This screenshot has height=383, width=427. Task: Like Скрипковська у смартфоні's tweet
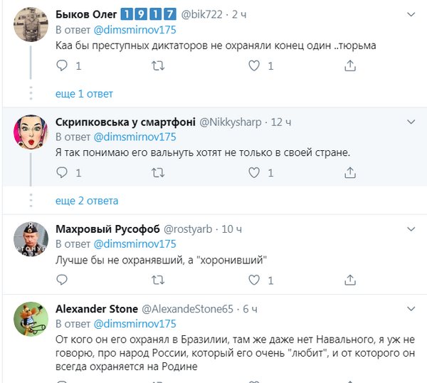pos(255,172)
